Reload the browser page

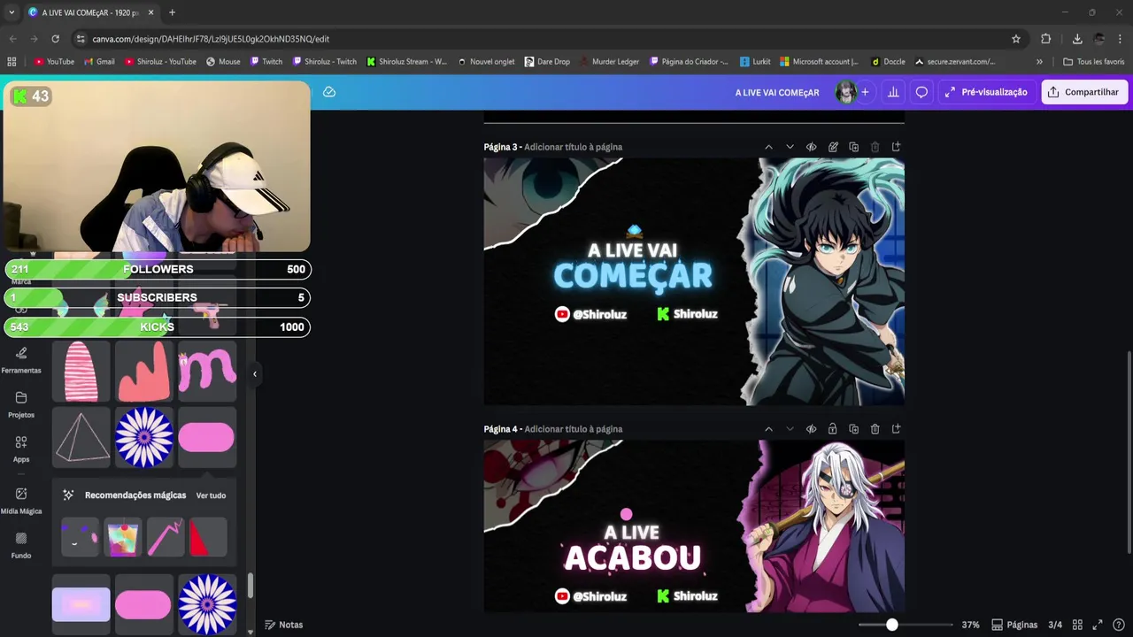pyautogui.click(x=55, y=39)
